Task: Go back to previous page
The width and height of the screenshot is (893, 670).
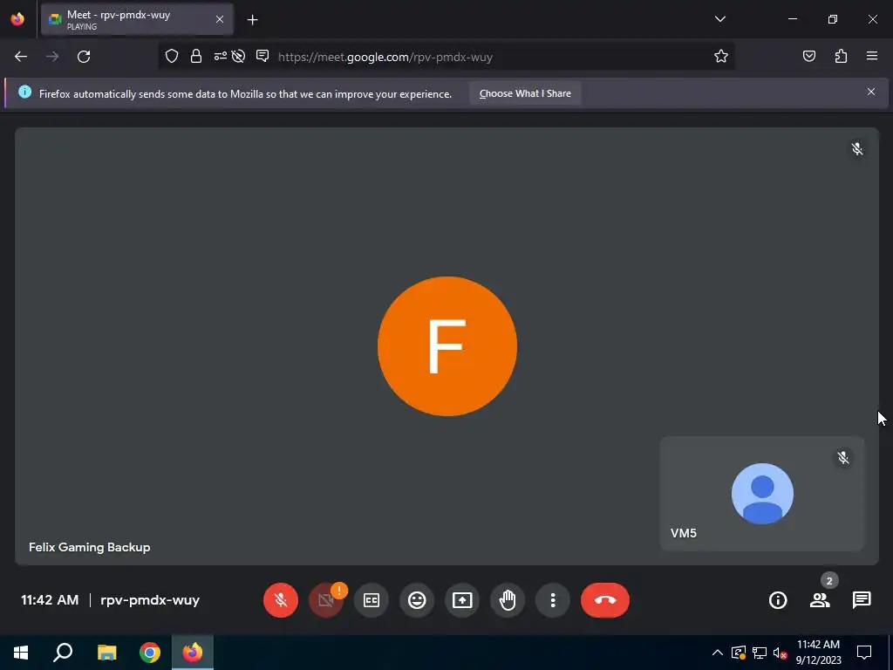Action: point(21,57)
